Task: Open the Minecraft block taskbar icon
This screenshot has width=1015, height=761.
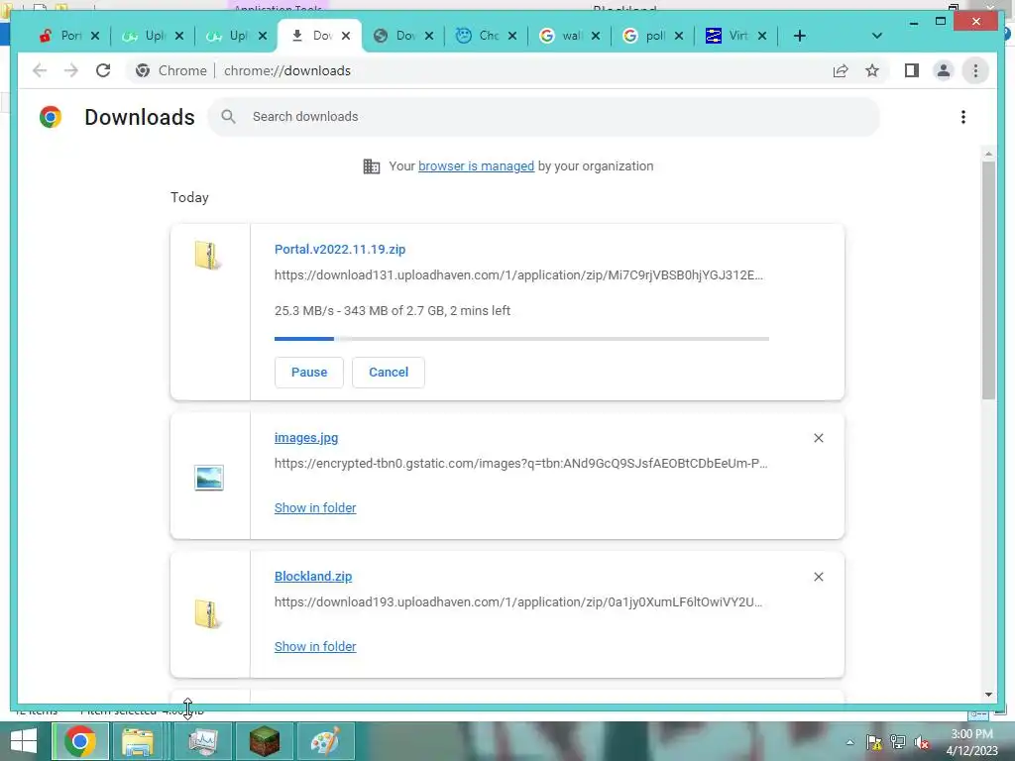Action: (x=264, y=741)
